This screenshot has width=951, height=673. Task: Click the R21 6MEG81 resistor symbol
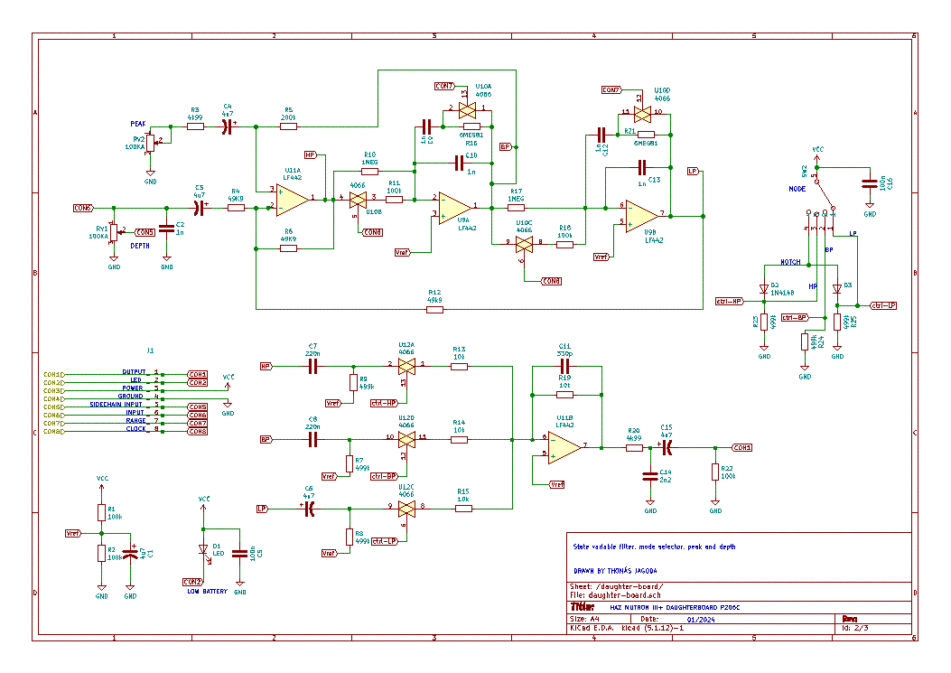coord(646,135)
